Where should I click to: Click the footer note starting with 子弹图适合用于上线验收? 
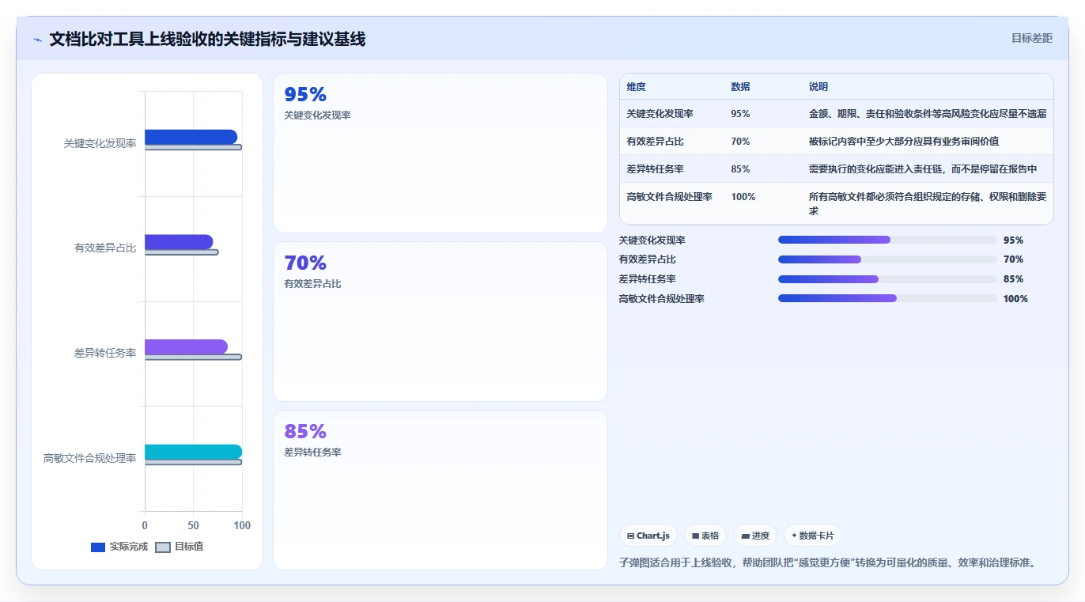coord(827,562)
